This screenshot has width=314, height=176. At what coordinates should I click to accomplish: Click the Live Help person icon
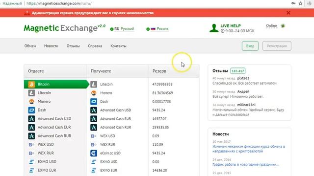click(214, 28)
